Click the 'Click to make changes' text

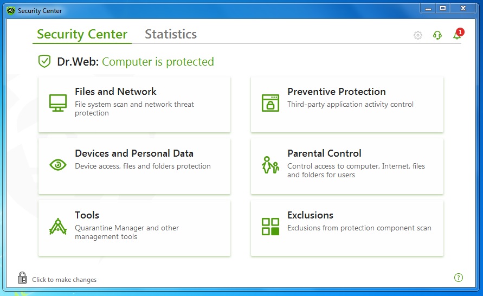click(x=64, y=280)
